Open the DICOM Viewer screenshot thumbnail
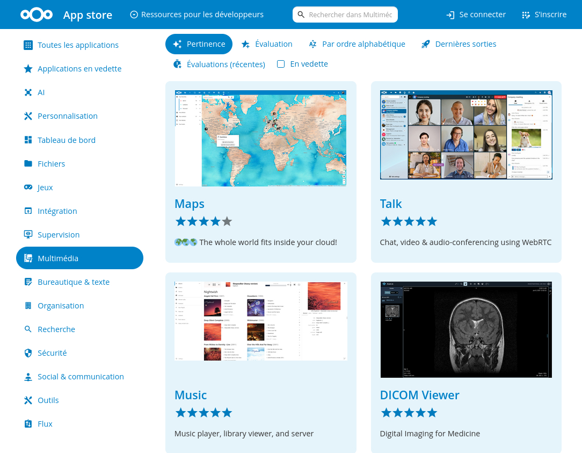 (x=466, y=329)
